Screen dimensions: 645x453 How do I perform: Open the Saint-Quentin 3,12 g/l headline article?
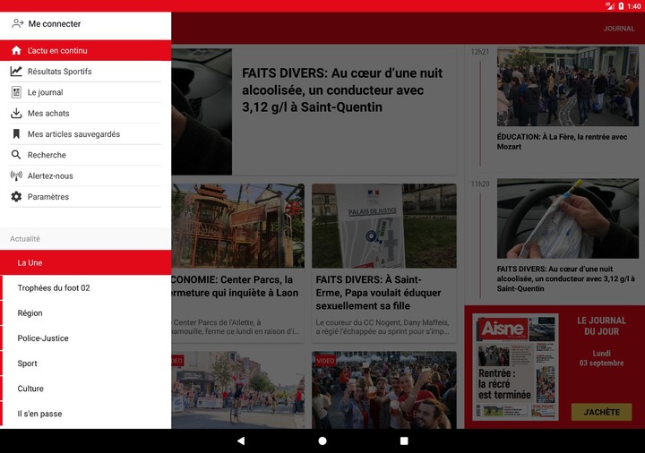click(340, 90)
